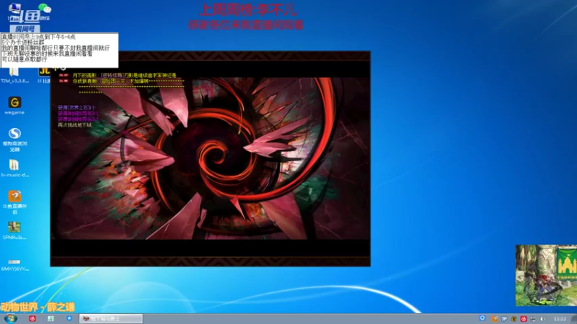Click the white stream notice text box
This screenshot has width=577, height=324.
(59, 50)
